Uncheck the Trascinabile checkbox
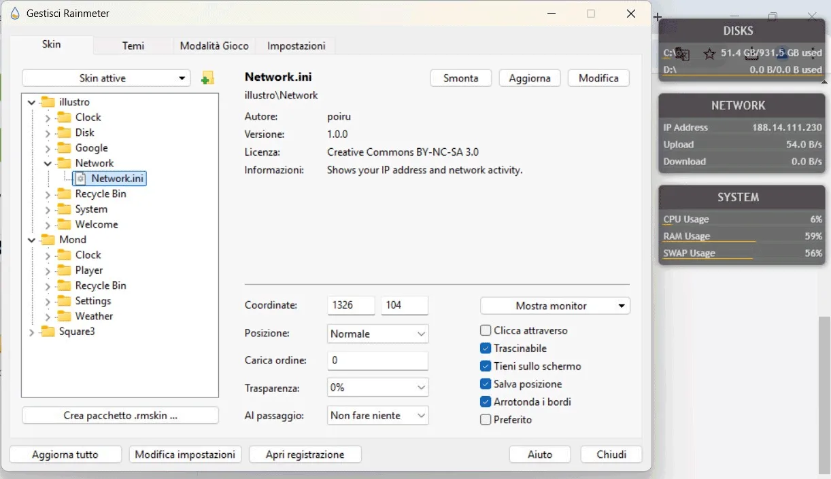Screen dimensions: 831x479 [x=486, y=349]
